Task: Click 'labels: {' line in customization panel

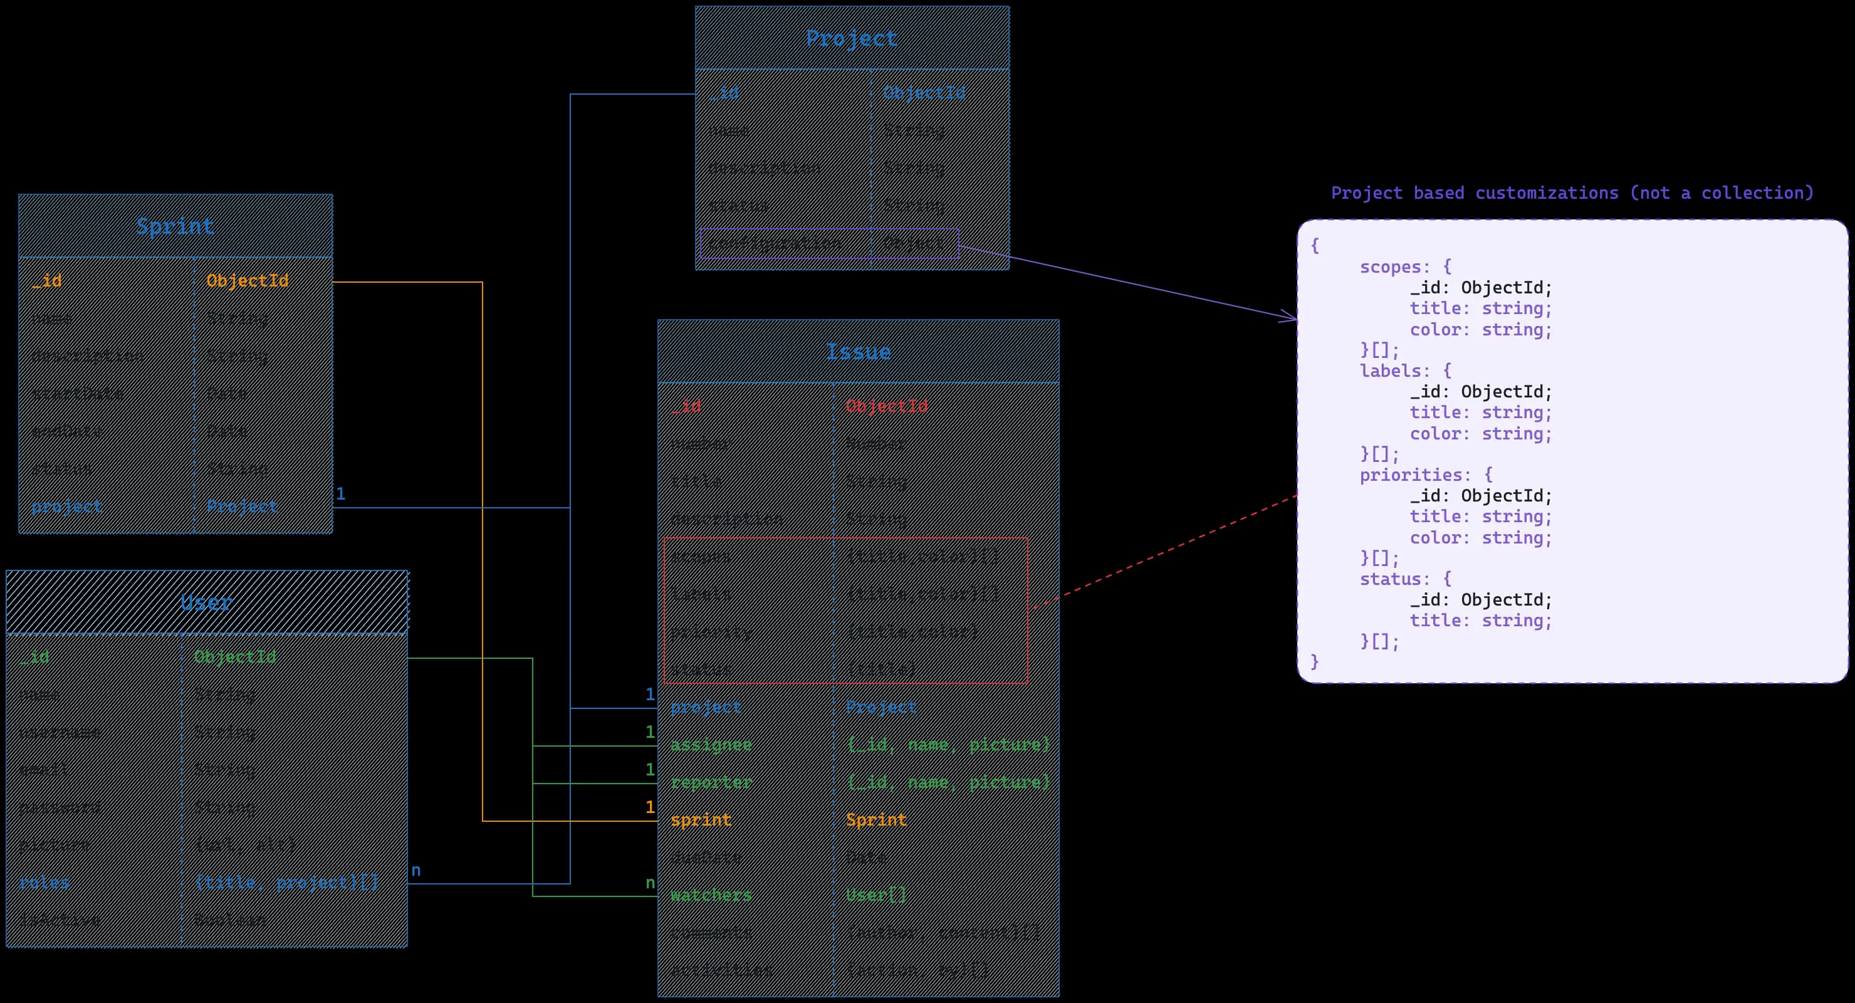Action: tap(1406, 371)
